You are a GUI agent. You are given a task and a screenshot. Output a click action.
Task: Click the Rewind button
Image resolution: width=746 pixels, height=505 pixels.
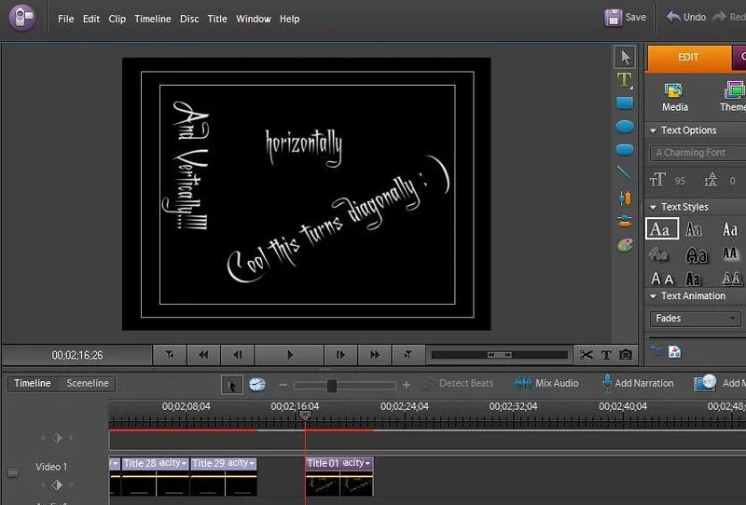203,355
